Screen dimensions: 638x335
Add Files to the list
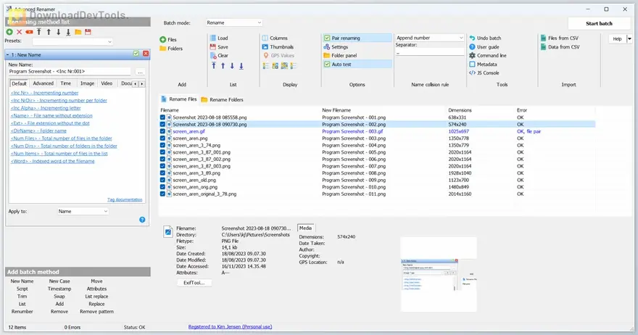(x=168, y=39)
